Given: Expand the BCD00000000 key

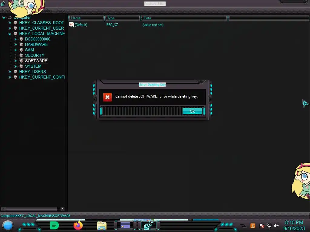Looking at the screenshot, I should [x=15, y=39].
